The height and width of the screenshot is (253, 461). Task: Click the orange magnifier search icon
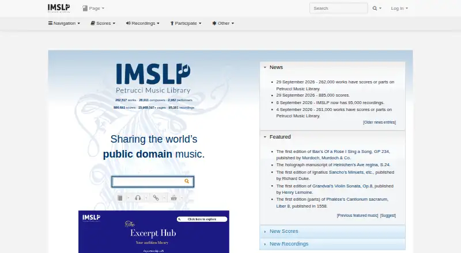point(187,181)
